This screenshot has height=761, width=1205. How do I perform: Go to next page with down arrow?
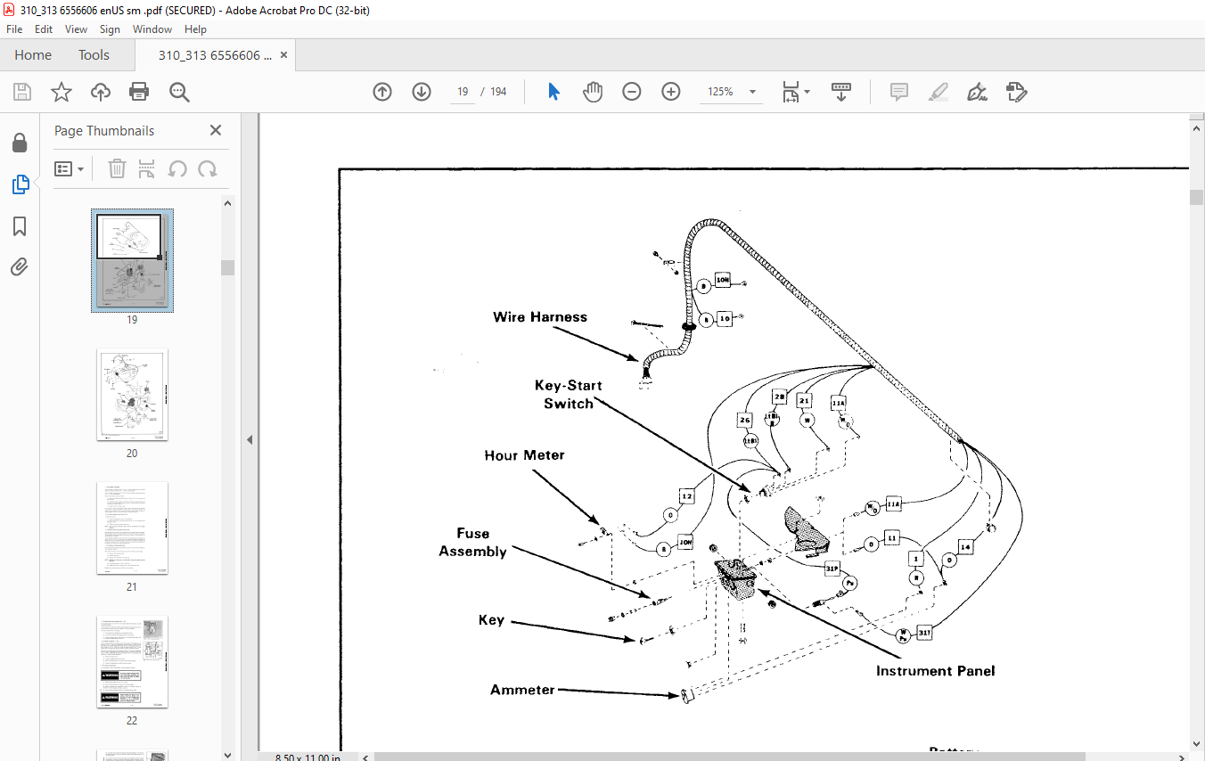pos(422,92)
